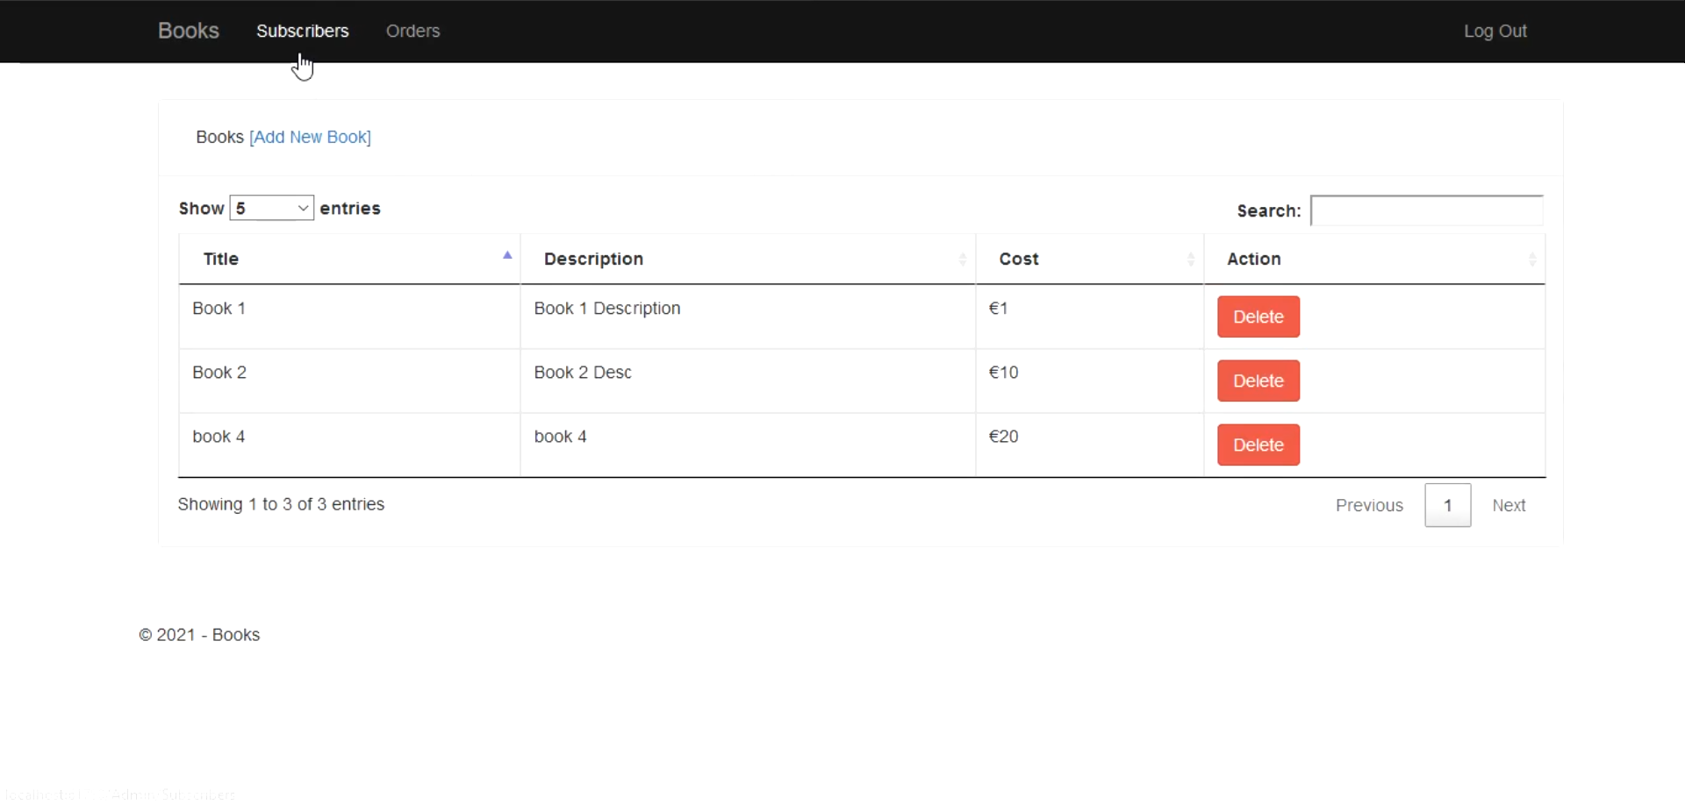Click the Add New Book link
The height and width of the screenshot is (805, 1685).
click(x=310, y=138)
